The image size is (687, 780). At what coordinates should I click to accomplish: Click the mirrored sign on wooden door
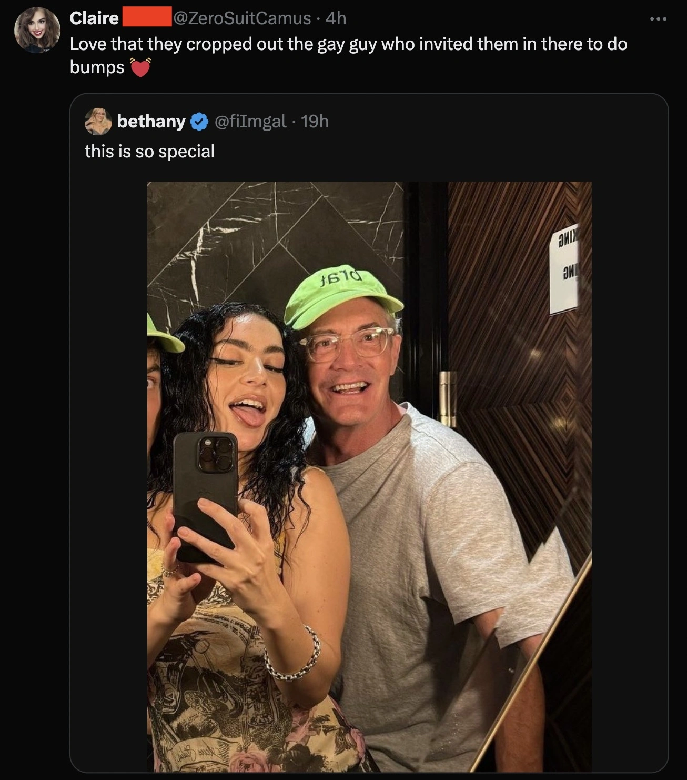[564, 272]
